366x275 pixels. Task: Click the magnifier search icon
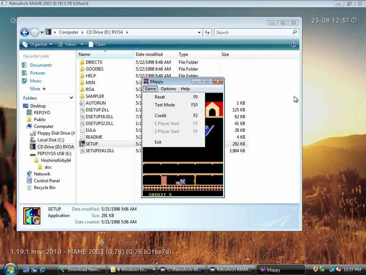coord(295,32)
